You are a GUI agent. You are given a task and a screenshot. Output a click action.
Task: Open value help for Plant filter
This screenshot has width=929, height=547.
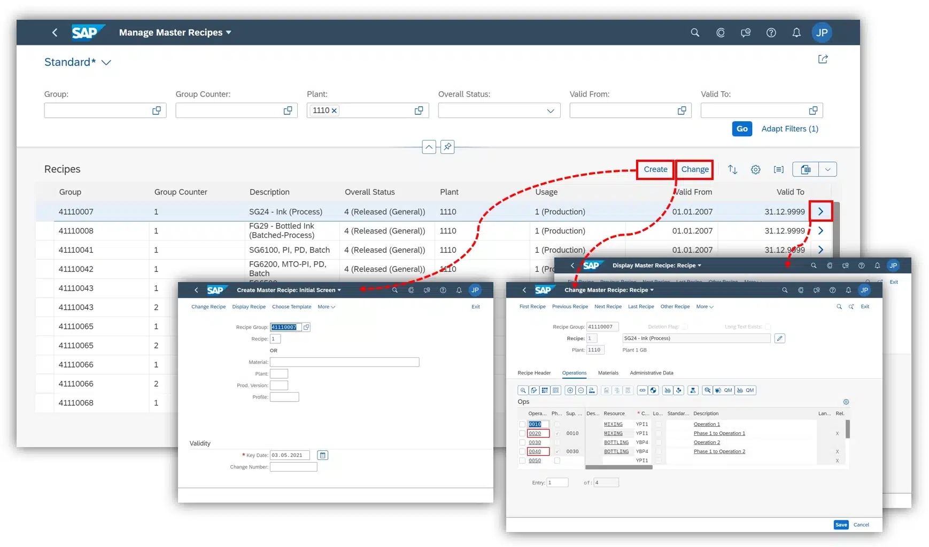tap(419, 111)
